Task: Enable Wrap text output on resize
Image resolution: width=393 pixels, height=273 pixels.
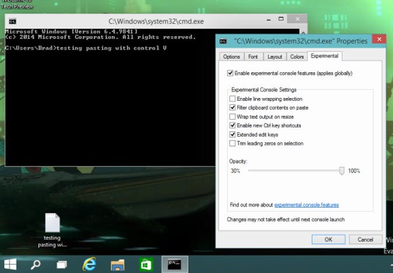Action: pos(232,116)
